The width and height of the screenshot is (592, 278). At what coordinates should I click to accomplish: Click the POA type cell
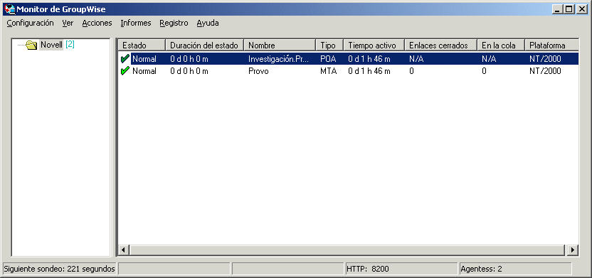328,59
